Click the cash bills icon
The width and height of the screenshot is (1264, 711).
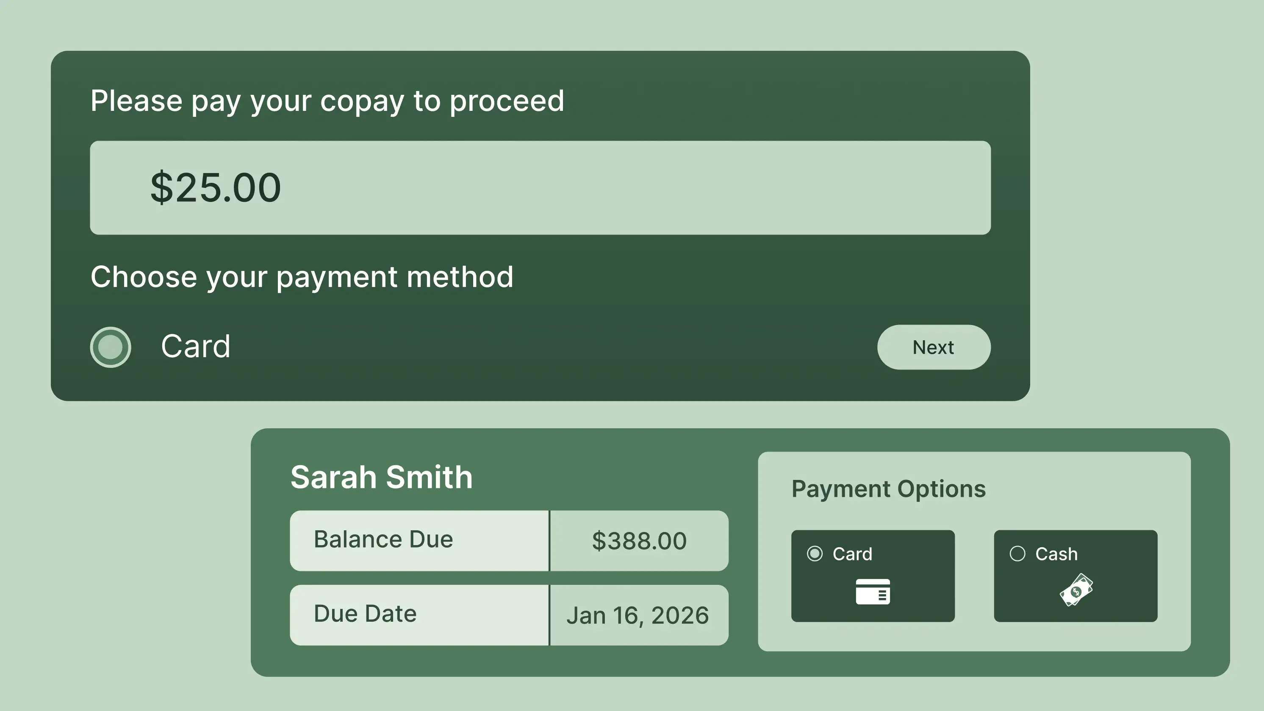coord(1076,590)
